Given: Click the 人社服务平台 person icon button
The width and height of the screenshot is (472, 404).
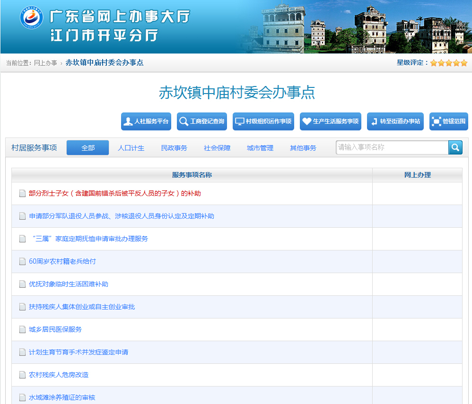Looking at the screenshot, I should pyautogui.click(x=146, y=121).
